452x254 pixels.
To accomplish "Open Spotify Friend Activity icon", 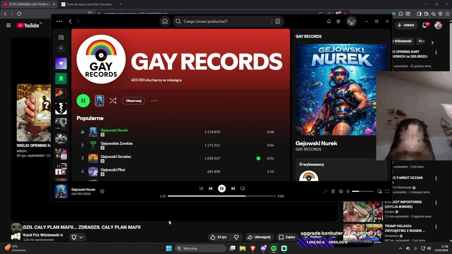I will tap(338, 21).
